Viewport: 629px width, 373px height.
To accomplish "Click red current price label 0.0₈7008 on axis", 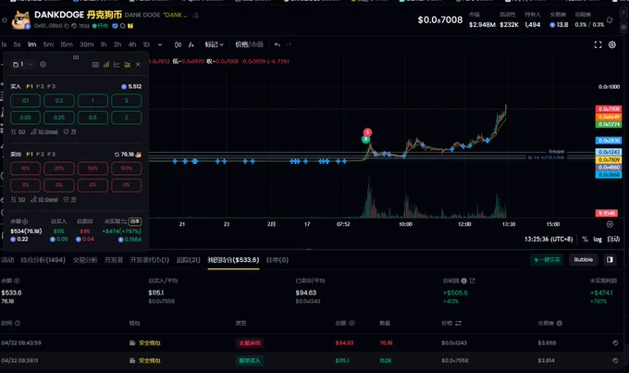I will coord(609,109).
